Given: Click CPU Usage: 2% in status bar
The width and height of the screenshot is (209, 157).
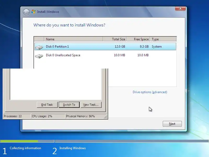Looking at the screenshot, I should click(48, 116).
